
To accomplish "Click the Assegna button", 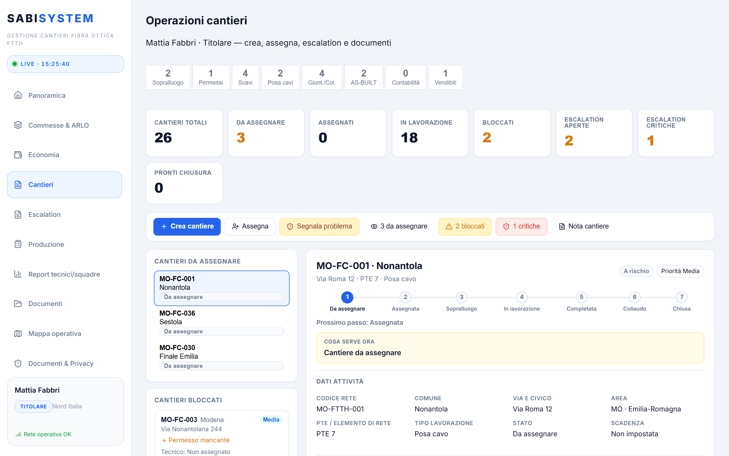I will (x=250, y=226).
